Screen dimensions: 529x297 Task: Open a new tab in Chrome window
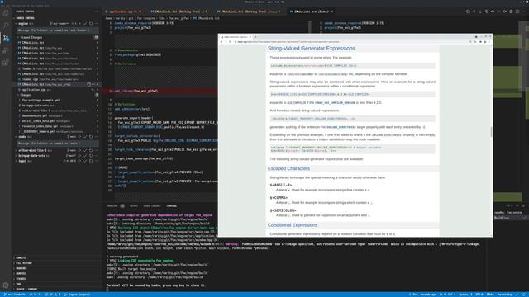tap(255, 36)
